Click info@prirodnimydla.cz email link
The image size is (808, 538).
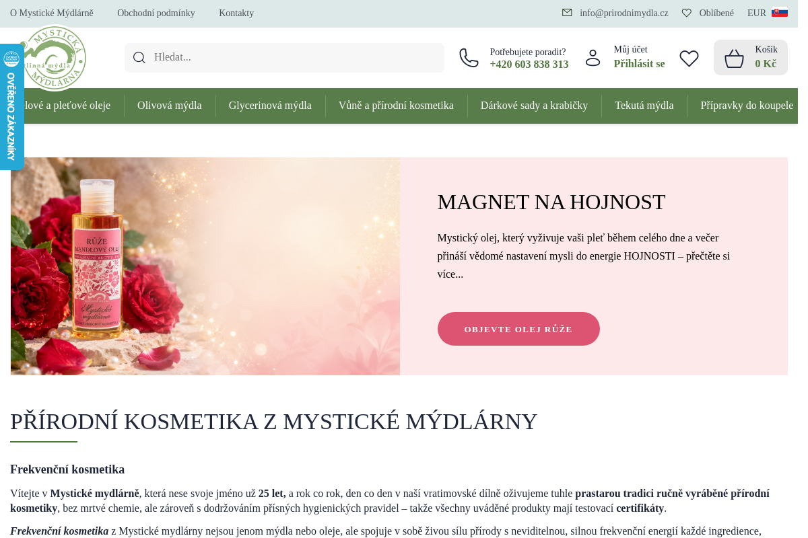(624, 13)
